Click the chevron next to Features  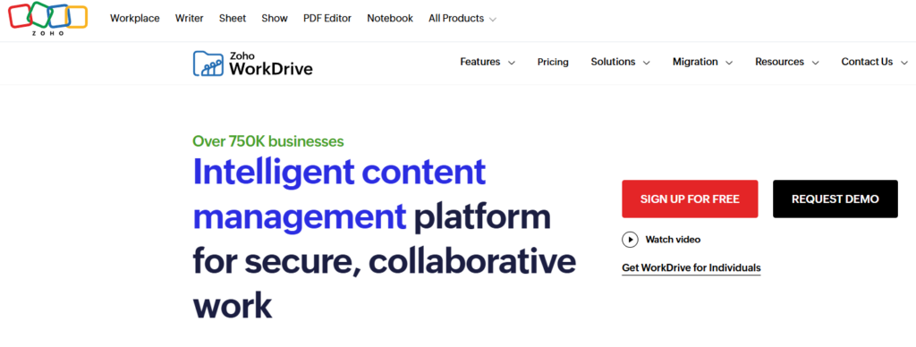[511, 63]
